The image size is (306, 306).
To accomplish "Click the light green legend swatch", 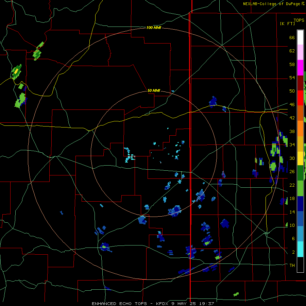I will pyautogui.click(x=300, y=188).
